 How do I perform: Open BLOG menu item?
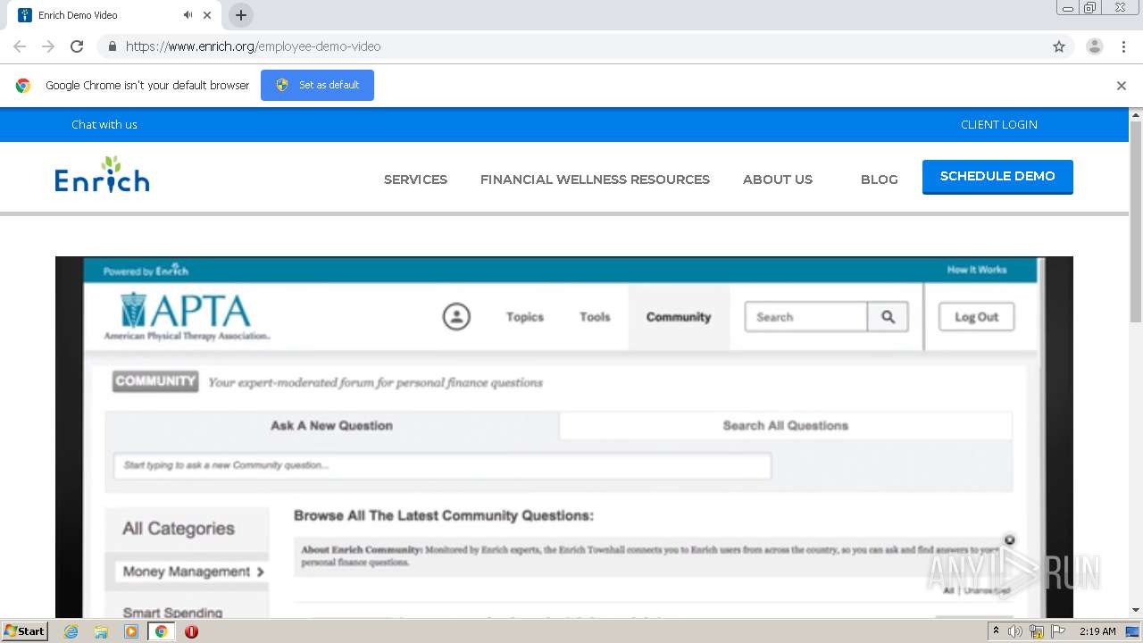coord(880,180)
